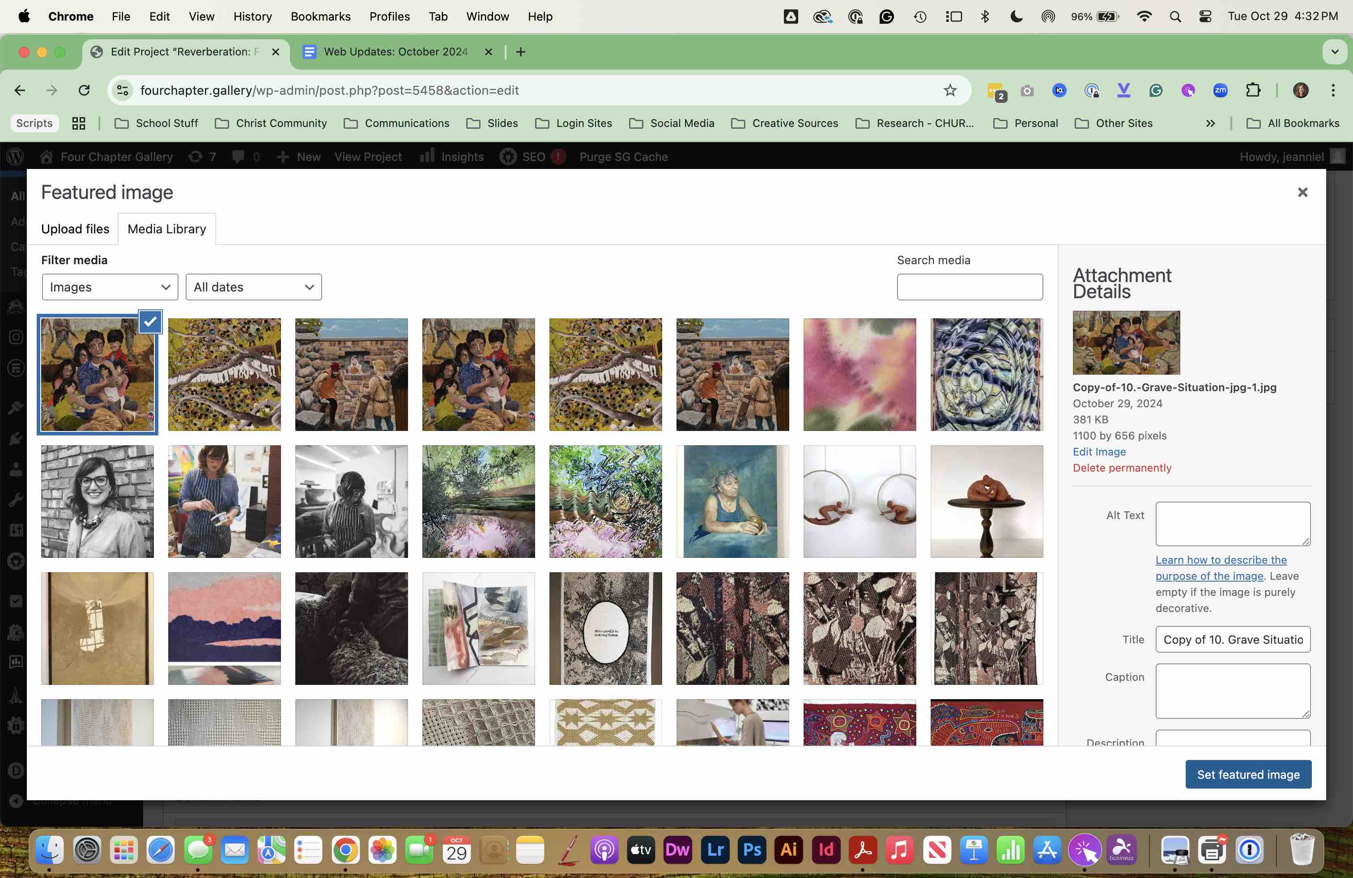
Task: Click in the Search media field
Action: 969,287
